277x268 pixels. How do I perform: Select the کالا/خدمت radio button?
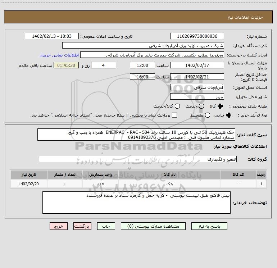177,106
